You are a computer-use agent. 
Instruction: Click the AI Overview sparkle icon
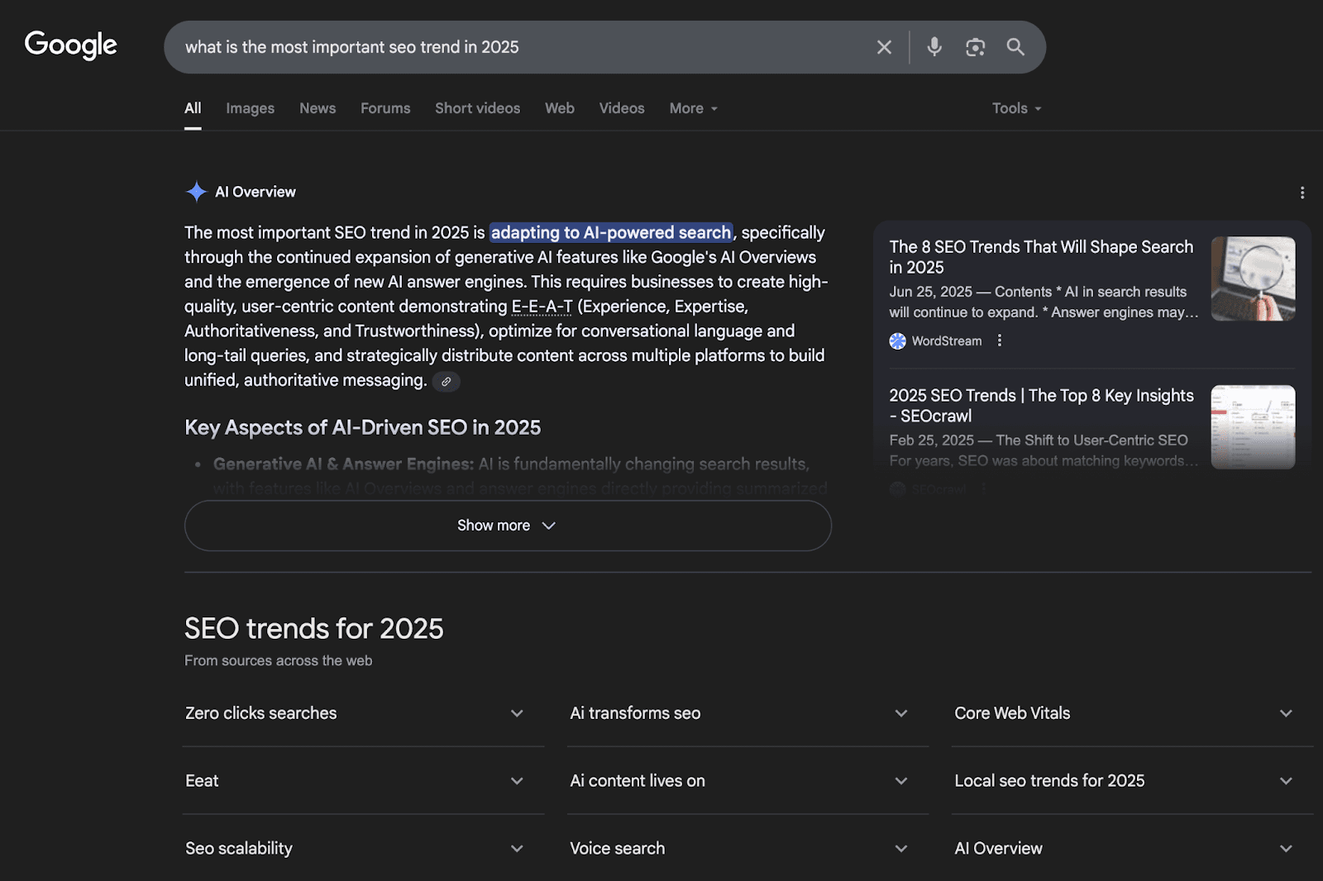196,191
